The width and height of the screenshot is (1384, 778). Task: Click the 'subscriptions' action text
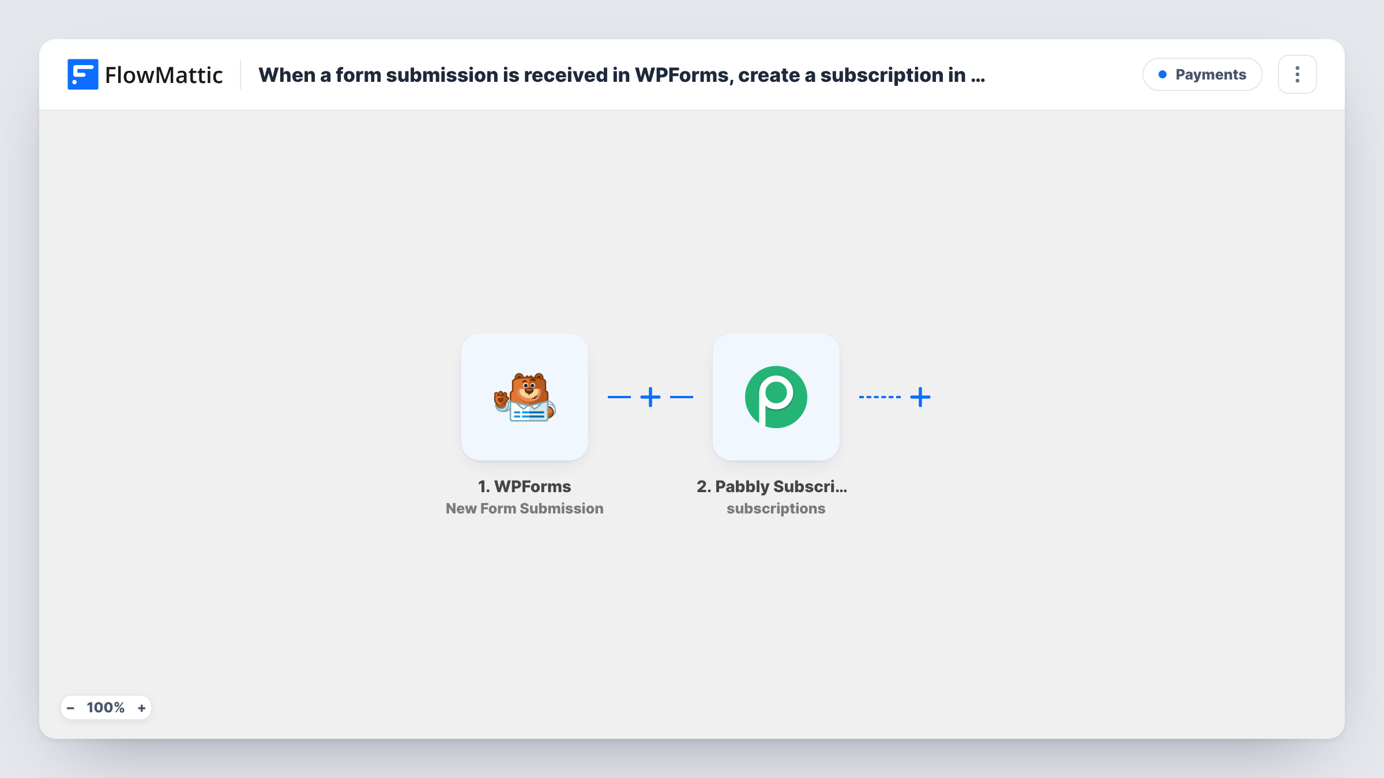776,508
